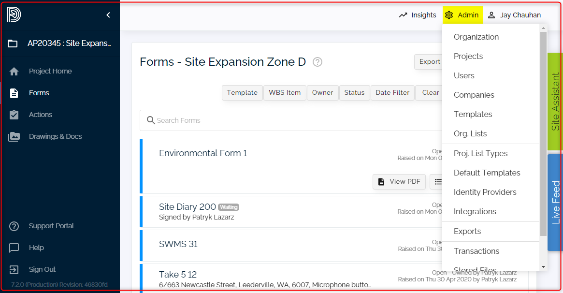Image resolution: width=563 pixels, height=293 pixels.
Task: Select Organization from Admin menu
Action: coord(476,37)
